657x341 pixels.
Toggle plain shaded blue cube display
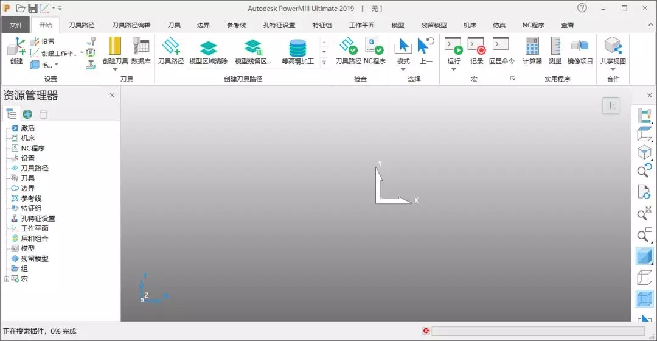644,256
